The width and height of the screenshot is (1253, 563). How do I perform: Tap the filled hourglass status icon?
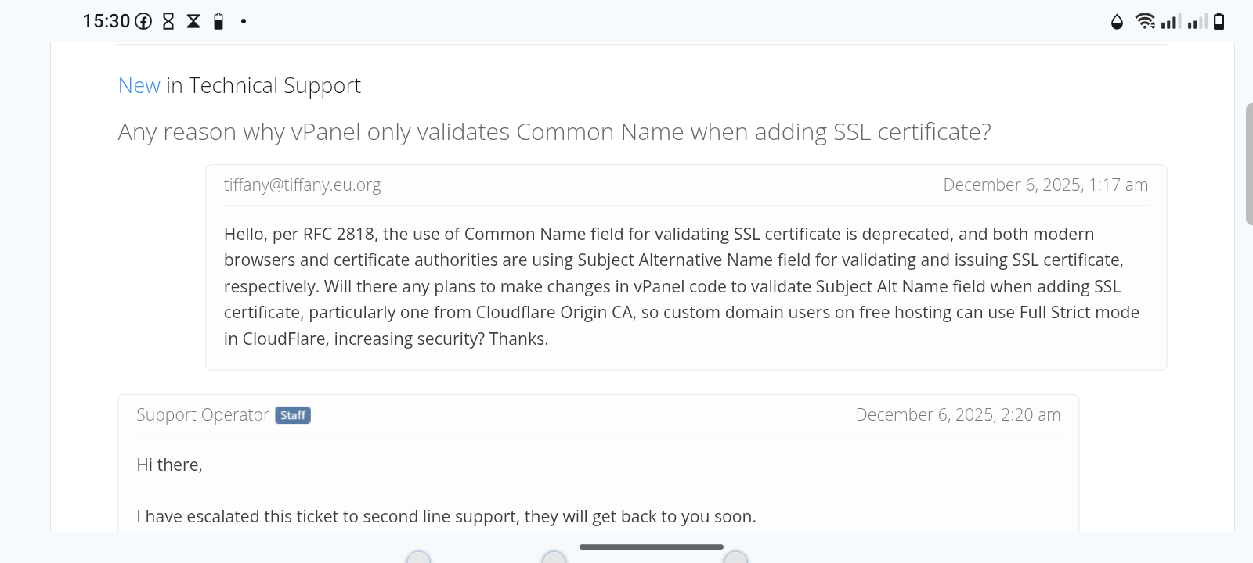point(193,21)
